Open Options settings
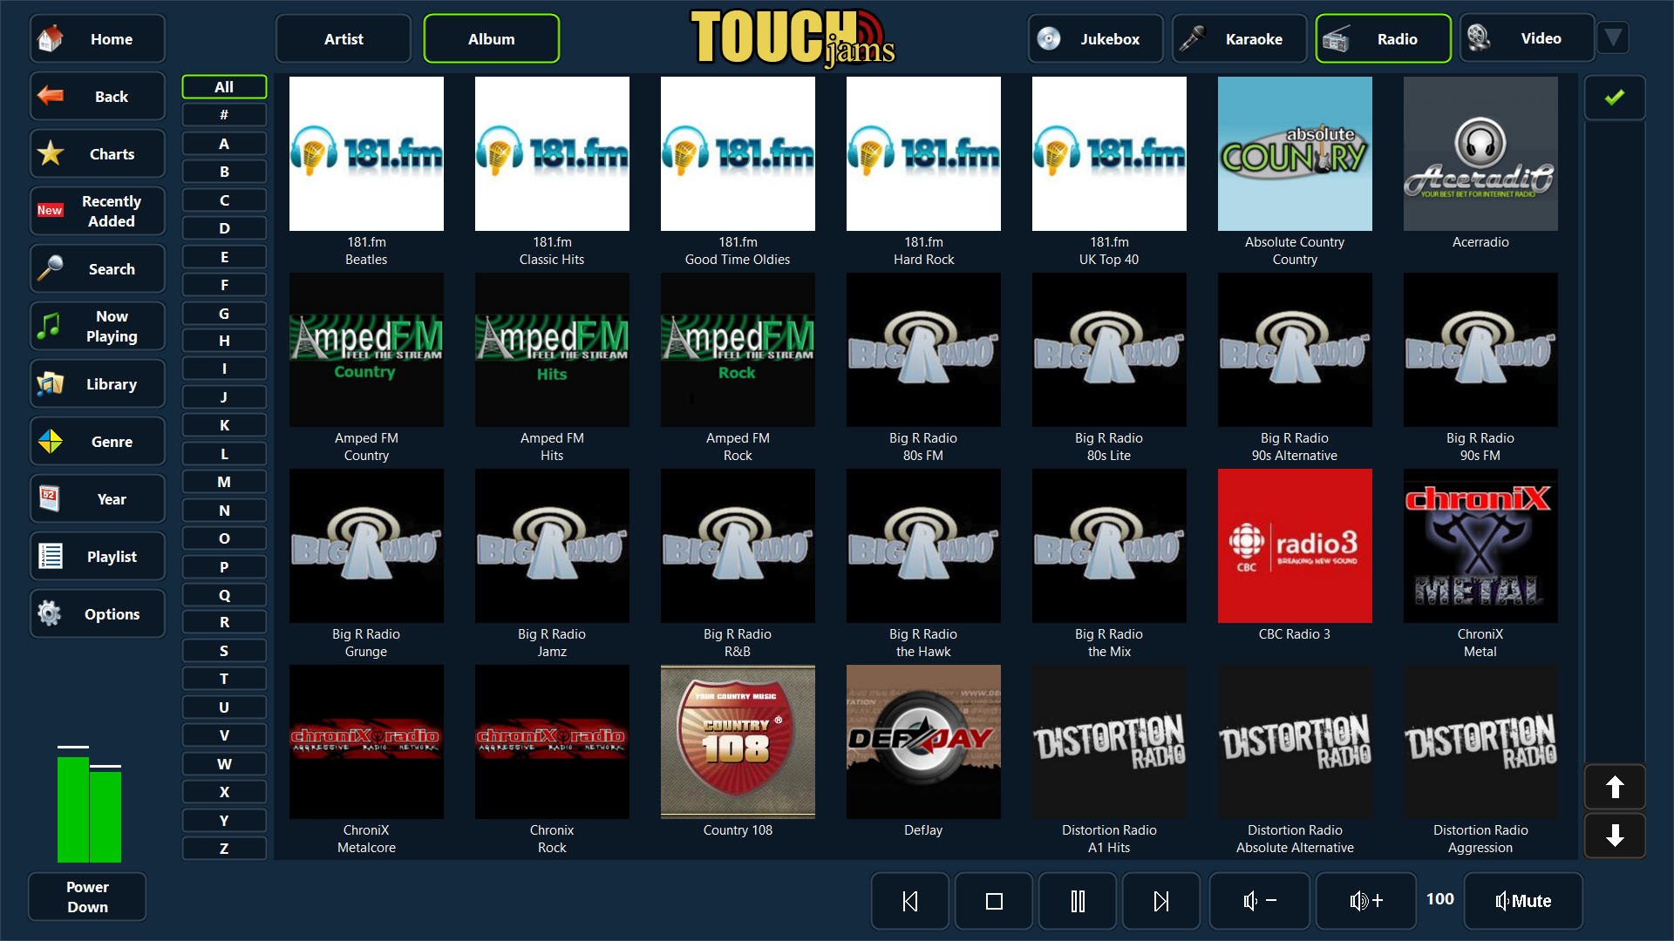Viewport: 1674px width, 941px height. (x=97, y=613)
